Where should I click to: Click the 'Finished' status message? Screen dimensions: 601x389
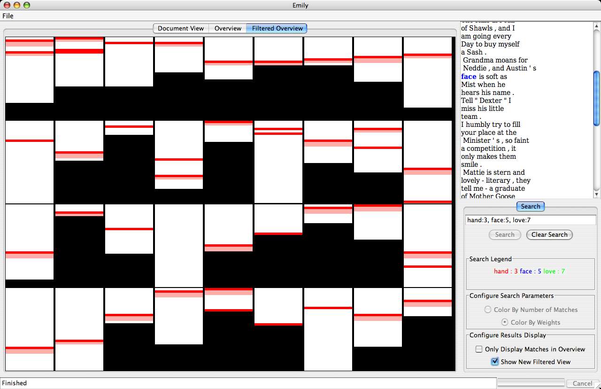(x=15, y=383)
